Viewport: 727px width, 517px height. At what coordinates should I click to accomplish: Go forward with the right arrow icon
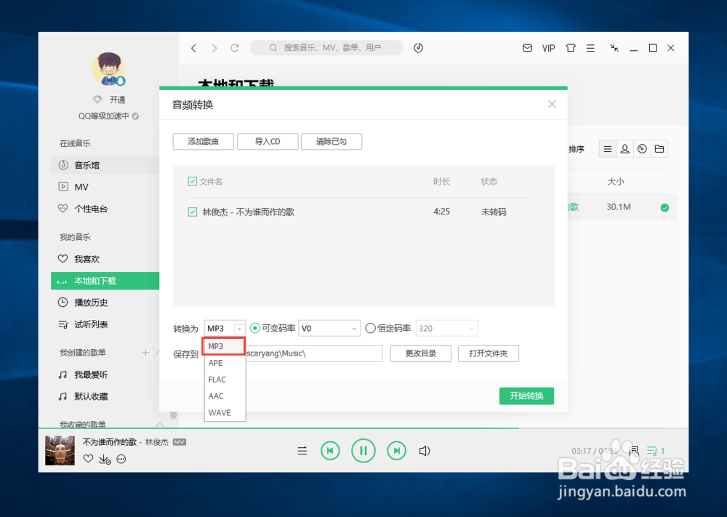[214, 48]
